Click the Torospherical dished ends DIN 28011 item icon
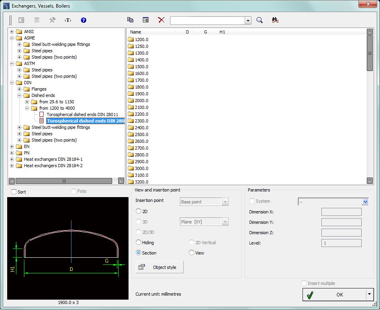The image size is (380, 310). click(42, 115)
